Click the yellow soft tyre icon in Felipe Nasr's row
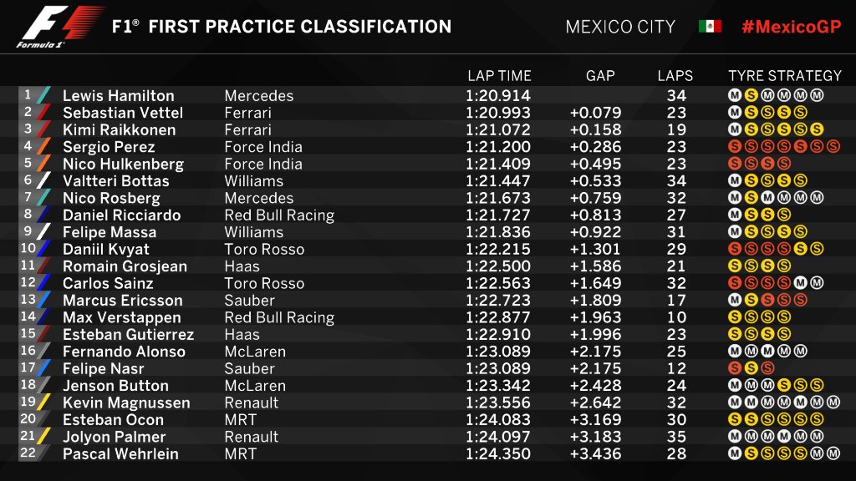Viewport: 856px width, 481px height. 751,368
